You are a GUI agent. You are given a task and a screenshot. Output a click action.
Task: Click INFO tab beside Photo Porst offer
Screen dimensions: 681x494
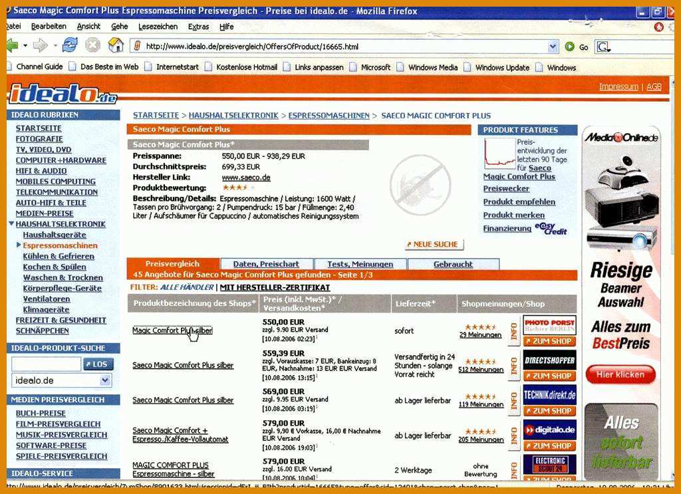514,331
